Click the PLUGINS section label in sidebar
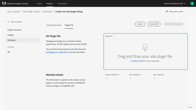This screenshot has height=110, width=196. [x=11, y=47]
